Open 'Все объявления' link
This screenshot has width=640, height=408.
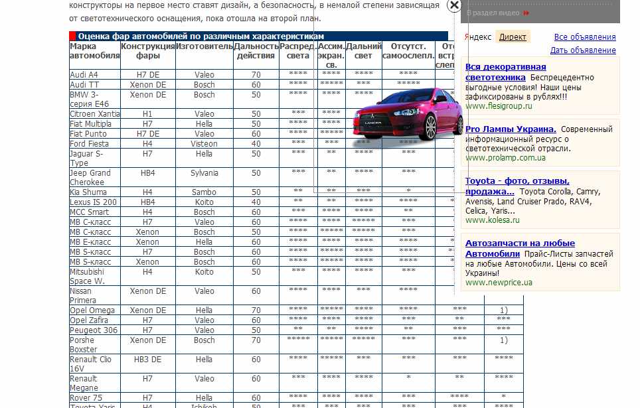pyautogui.click(x=585, y=37)
